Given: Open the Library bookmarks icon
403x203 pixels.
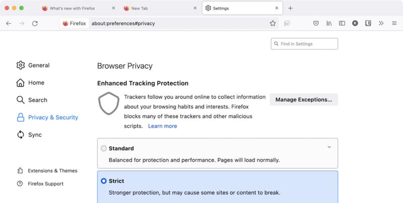Looking at the screenshot, I should coord(329,23).
